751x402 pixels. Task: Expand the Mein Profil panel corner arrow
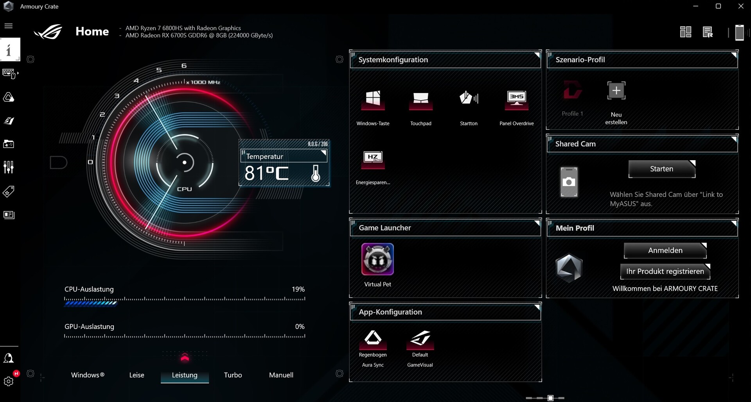[x=734, y=223]
